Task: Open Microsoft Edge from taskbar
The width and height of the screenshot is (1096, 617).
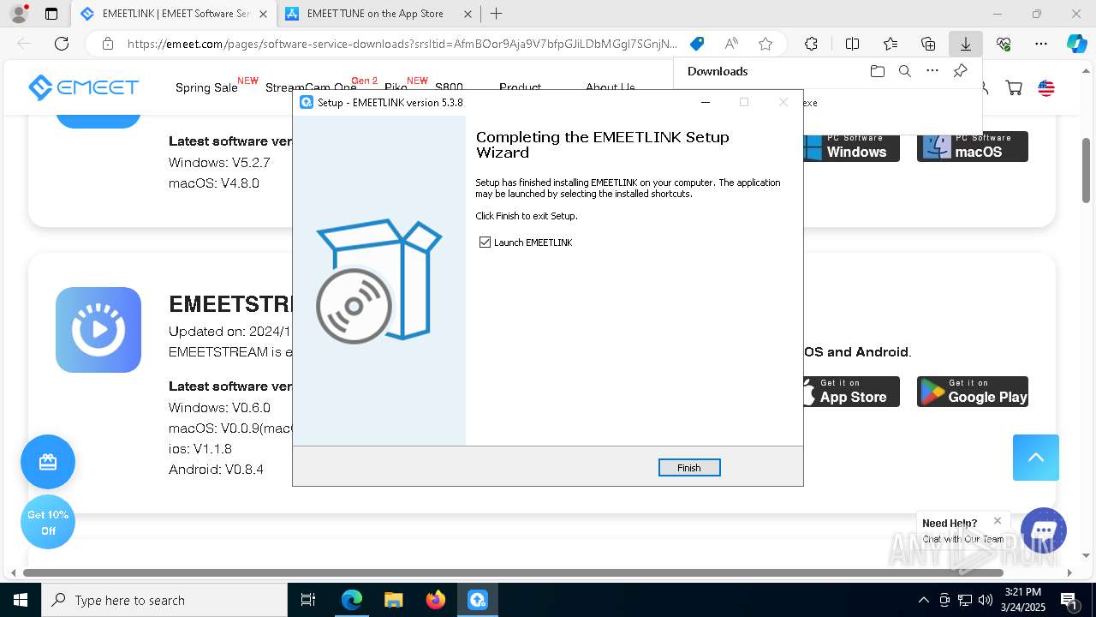Action: [352, 600]
